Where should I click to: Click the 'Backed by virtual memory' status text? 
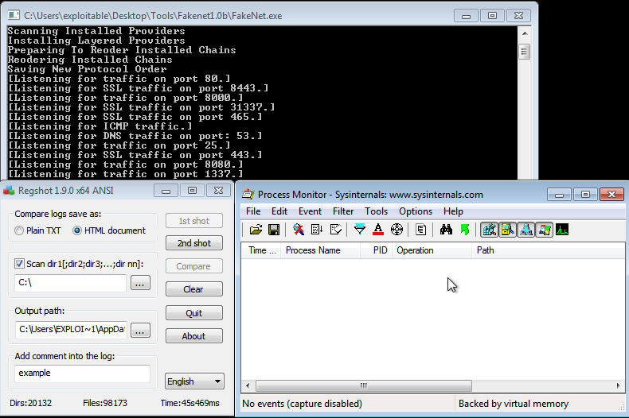tap(514, 404)
